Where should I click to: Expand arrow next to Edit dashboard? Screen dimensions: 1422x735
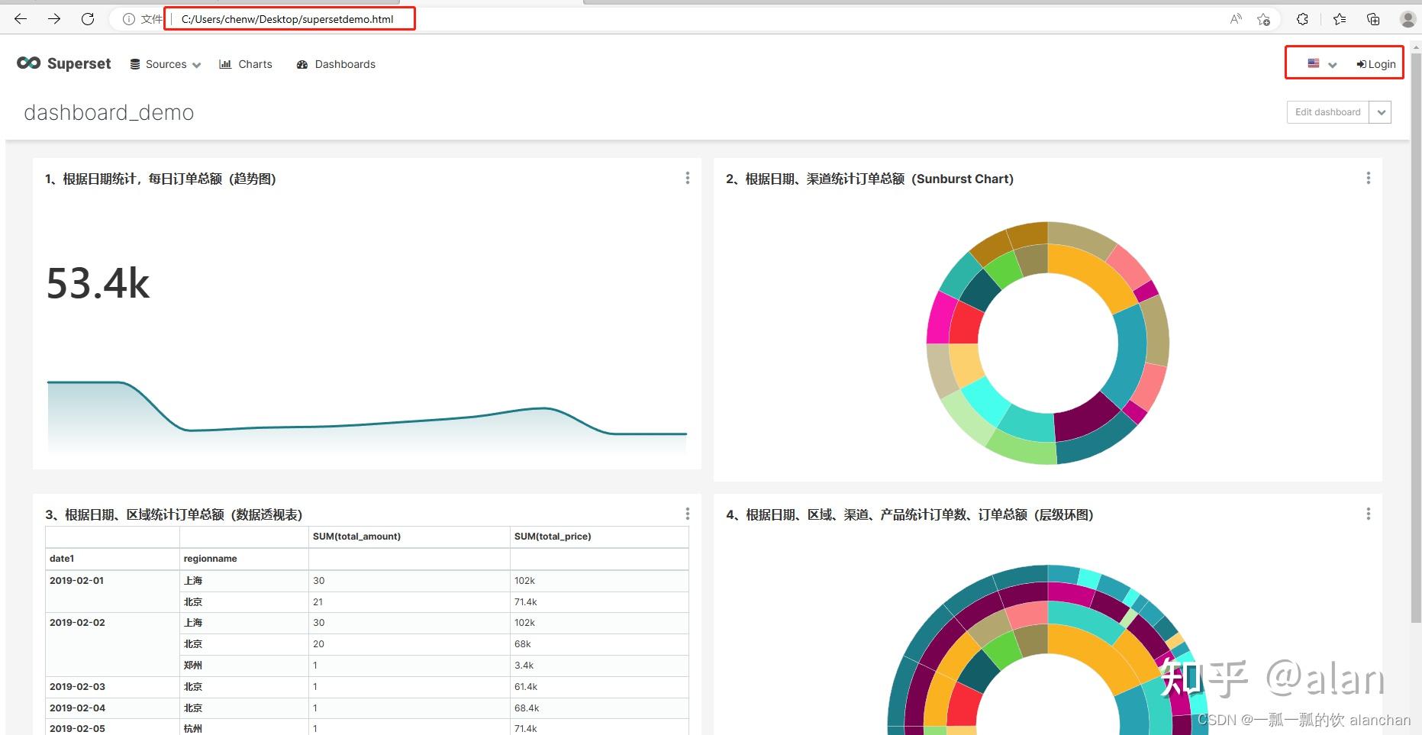click(1381, 112)
